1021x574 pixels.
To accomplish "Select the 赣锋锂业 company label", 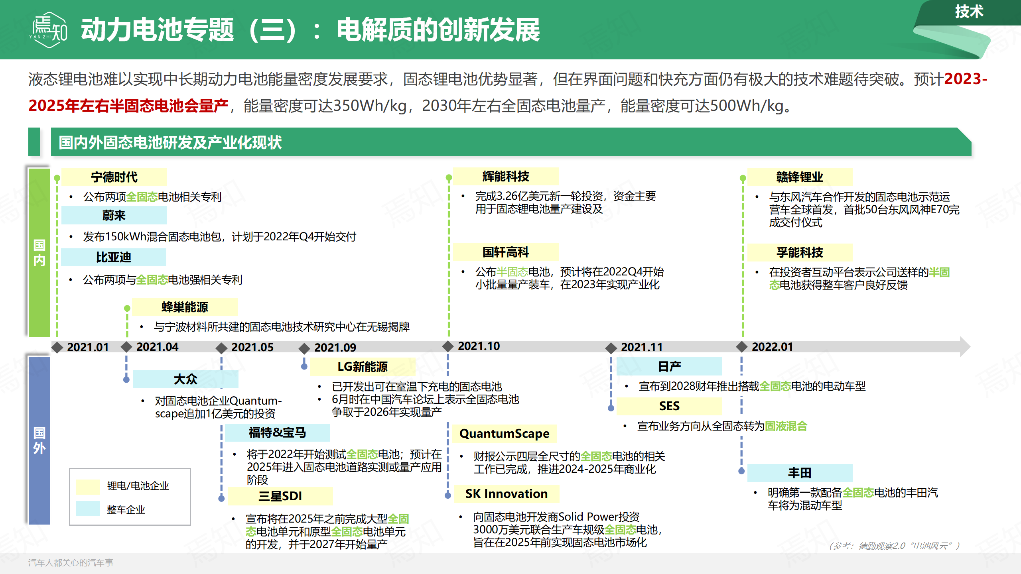I will click(x=800, y=177).
